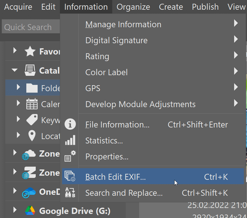The image size is (247, 218).
Task: Click the Favorites star icon
Action: coord(30,51)
